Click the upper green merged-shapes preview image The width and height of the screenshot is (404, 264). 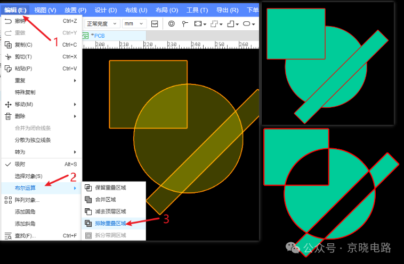pos(328,63)
